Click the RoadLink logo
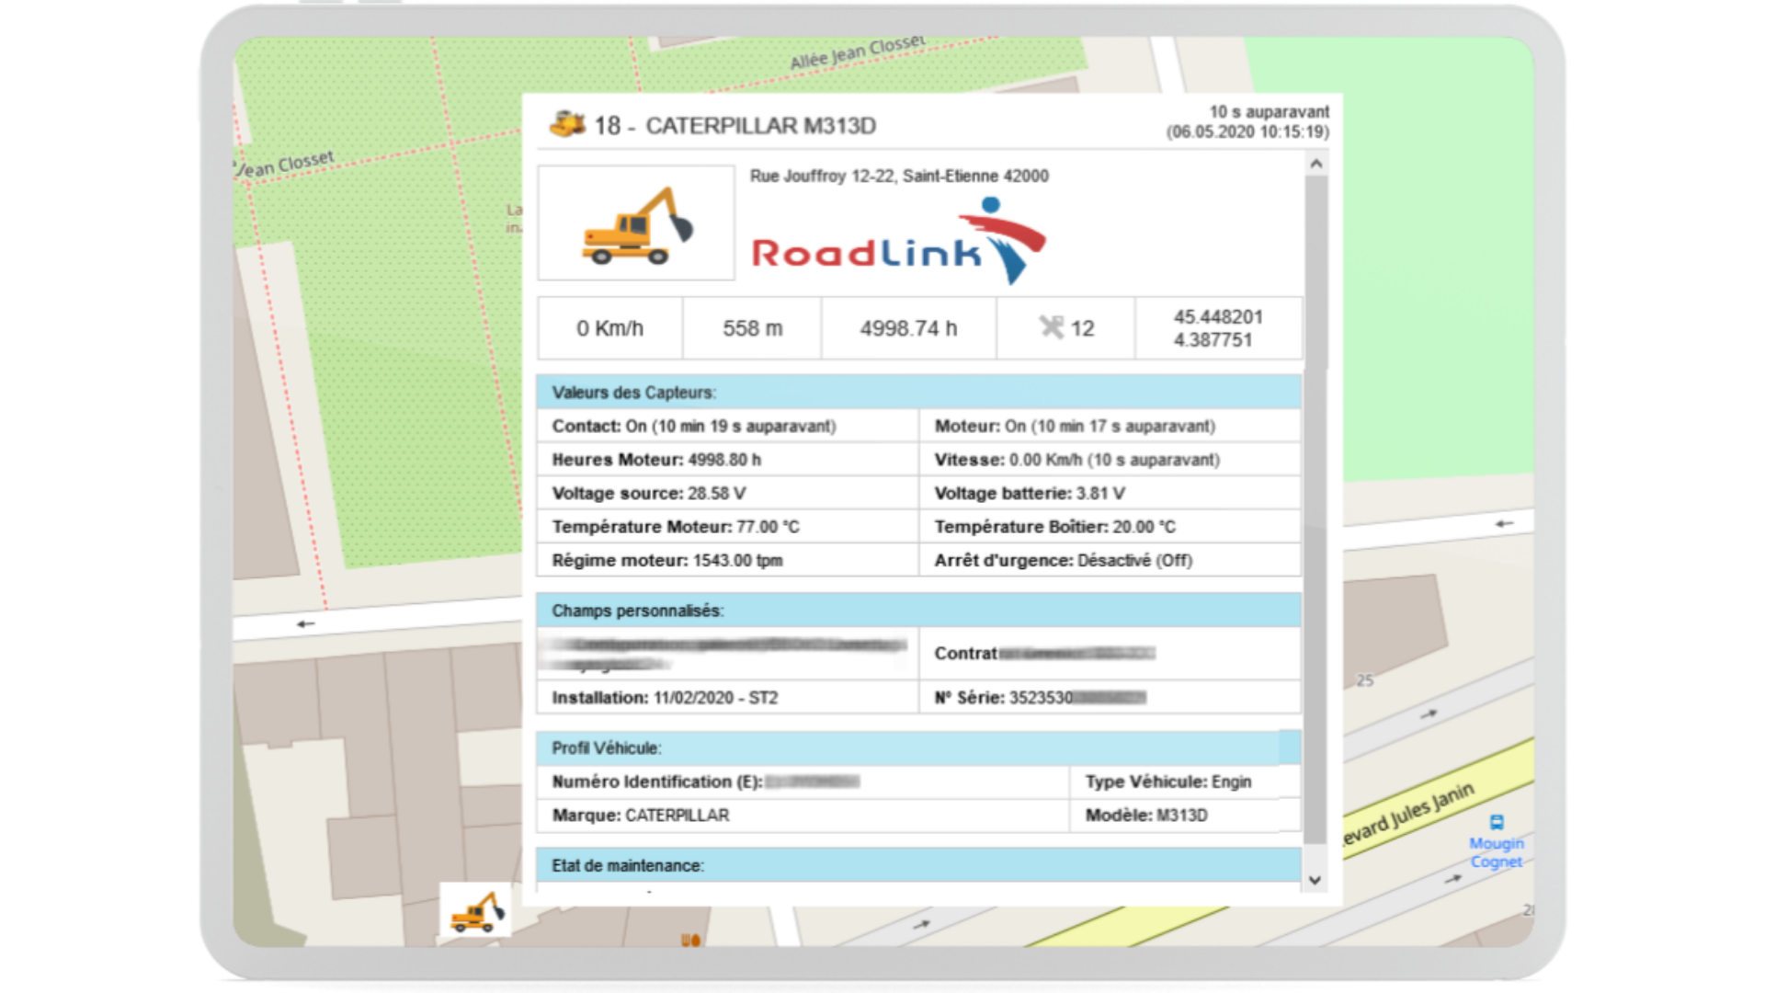Viewport: 1765px width, 993px height. tap(898, 242)
